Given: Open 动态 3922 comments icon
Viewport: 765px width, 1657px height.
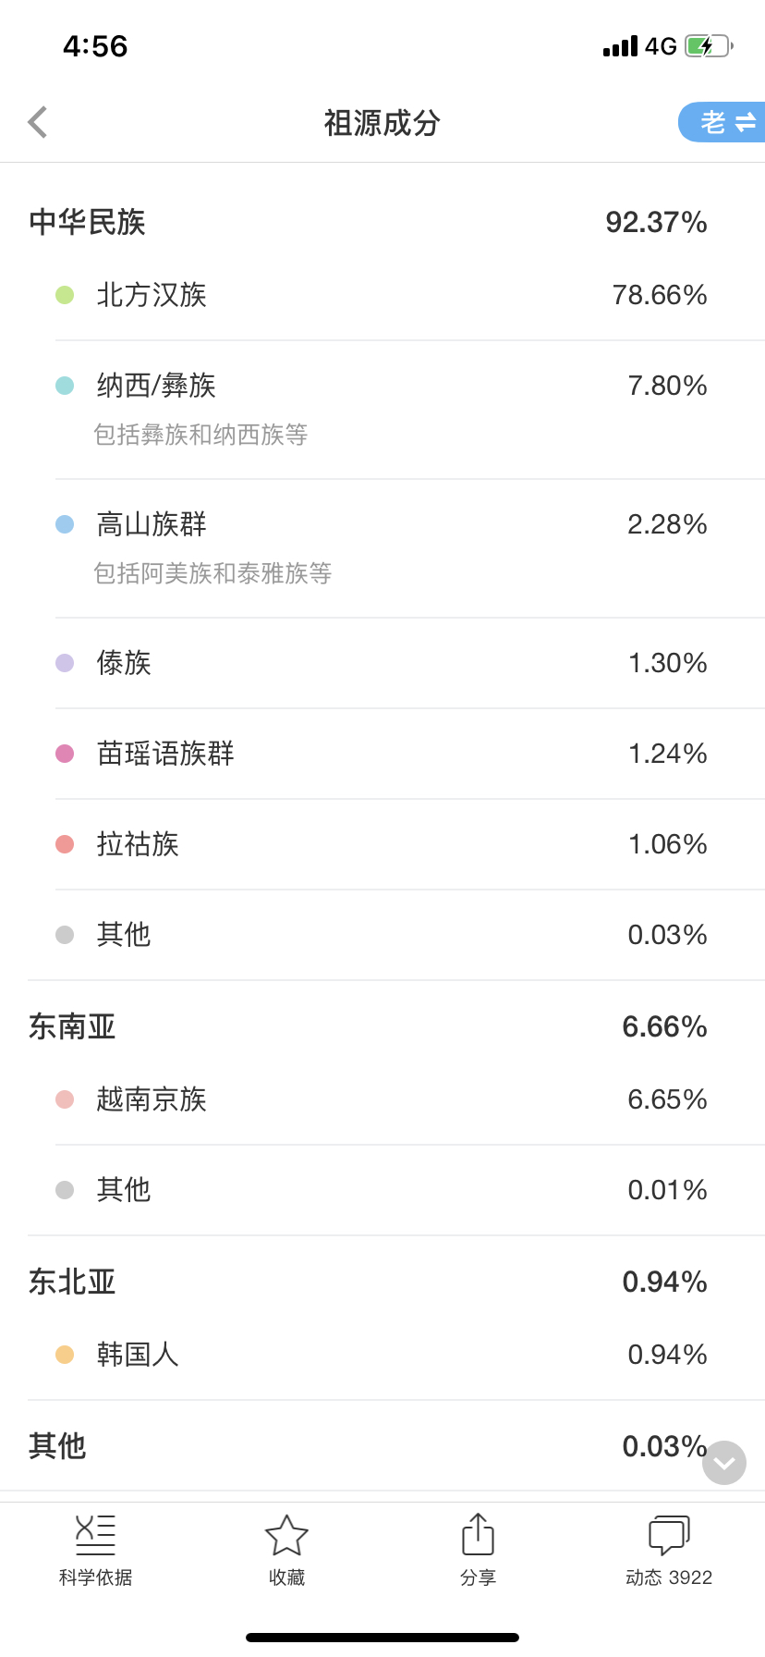Looking at the screenshot, I should (669, 1535).
